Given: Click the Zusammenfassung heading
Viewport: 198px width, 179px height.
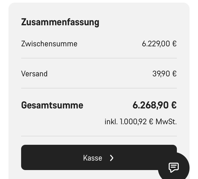Looking at the screenshot, I should [60, 22].
